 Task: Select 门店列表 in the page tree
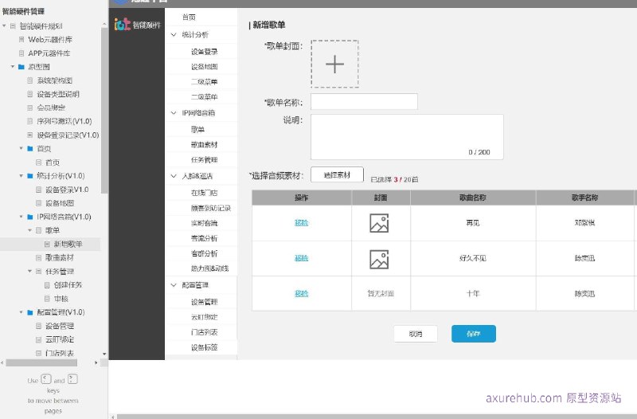point(59,353)
